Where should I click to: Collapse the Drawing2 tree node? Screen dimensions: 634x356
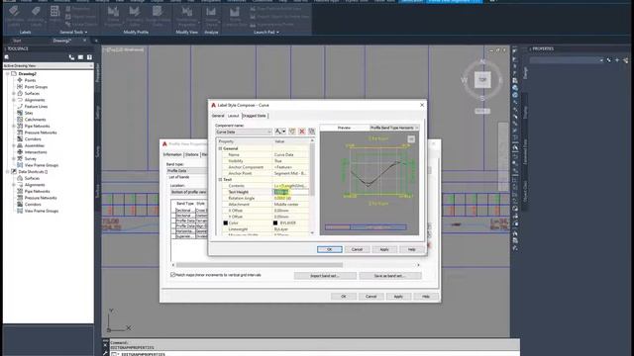(x=8, y=74)
